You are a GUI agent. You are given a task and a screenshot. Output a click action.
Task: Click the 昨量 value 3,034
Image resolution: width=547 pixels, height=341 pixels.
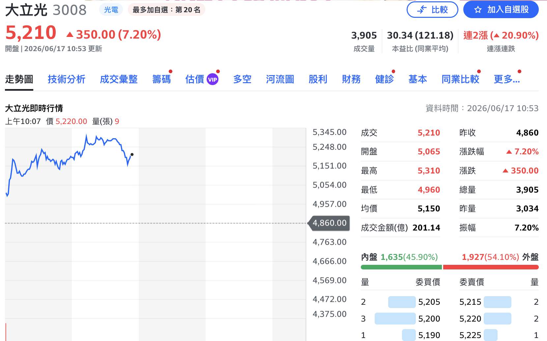(x=527, y=209)
